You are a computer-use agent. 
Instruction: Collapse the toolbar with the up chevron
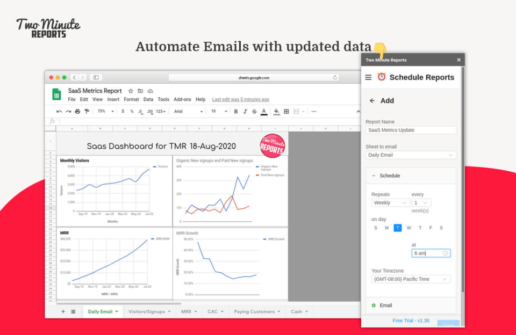click(359, 112)
